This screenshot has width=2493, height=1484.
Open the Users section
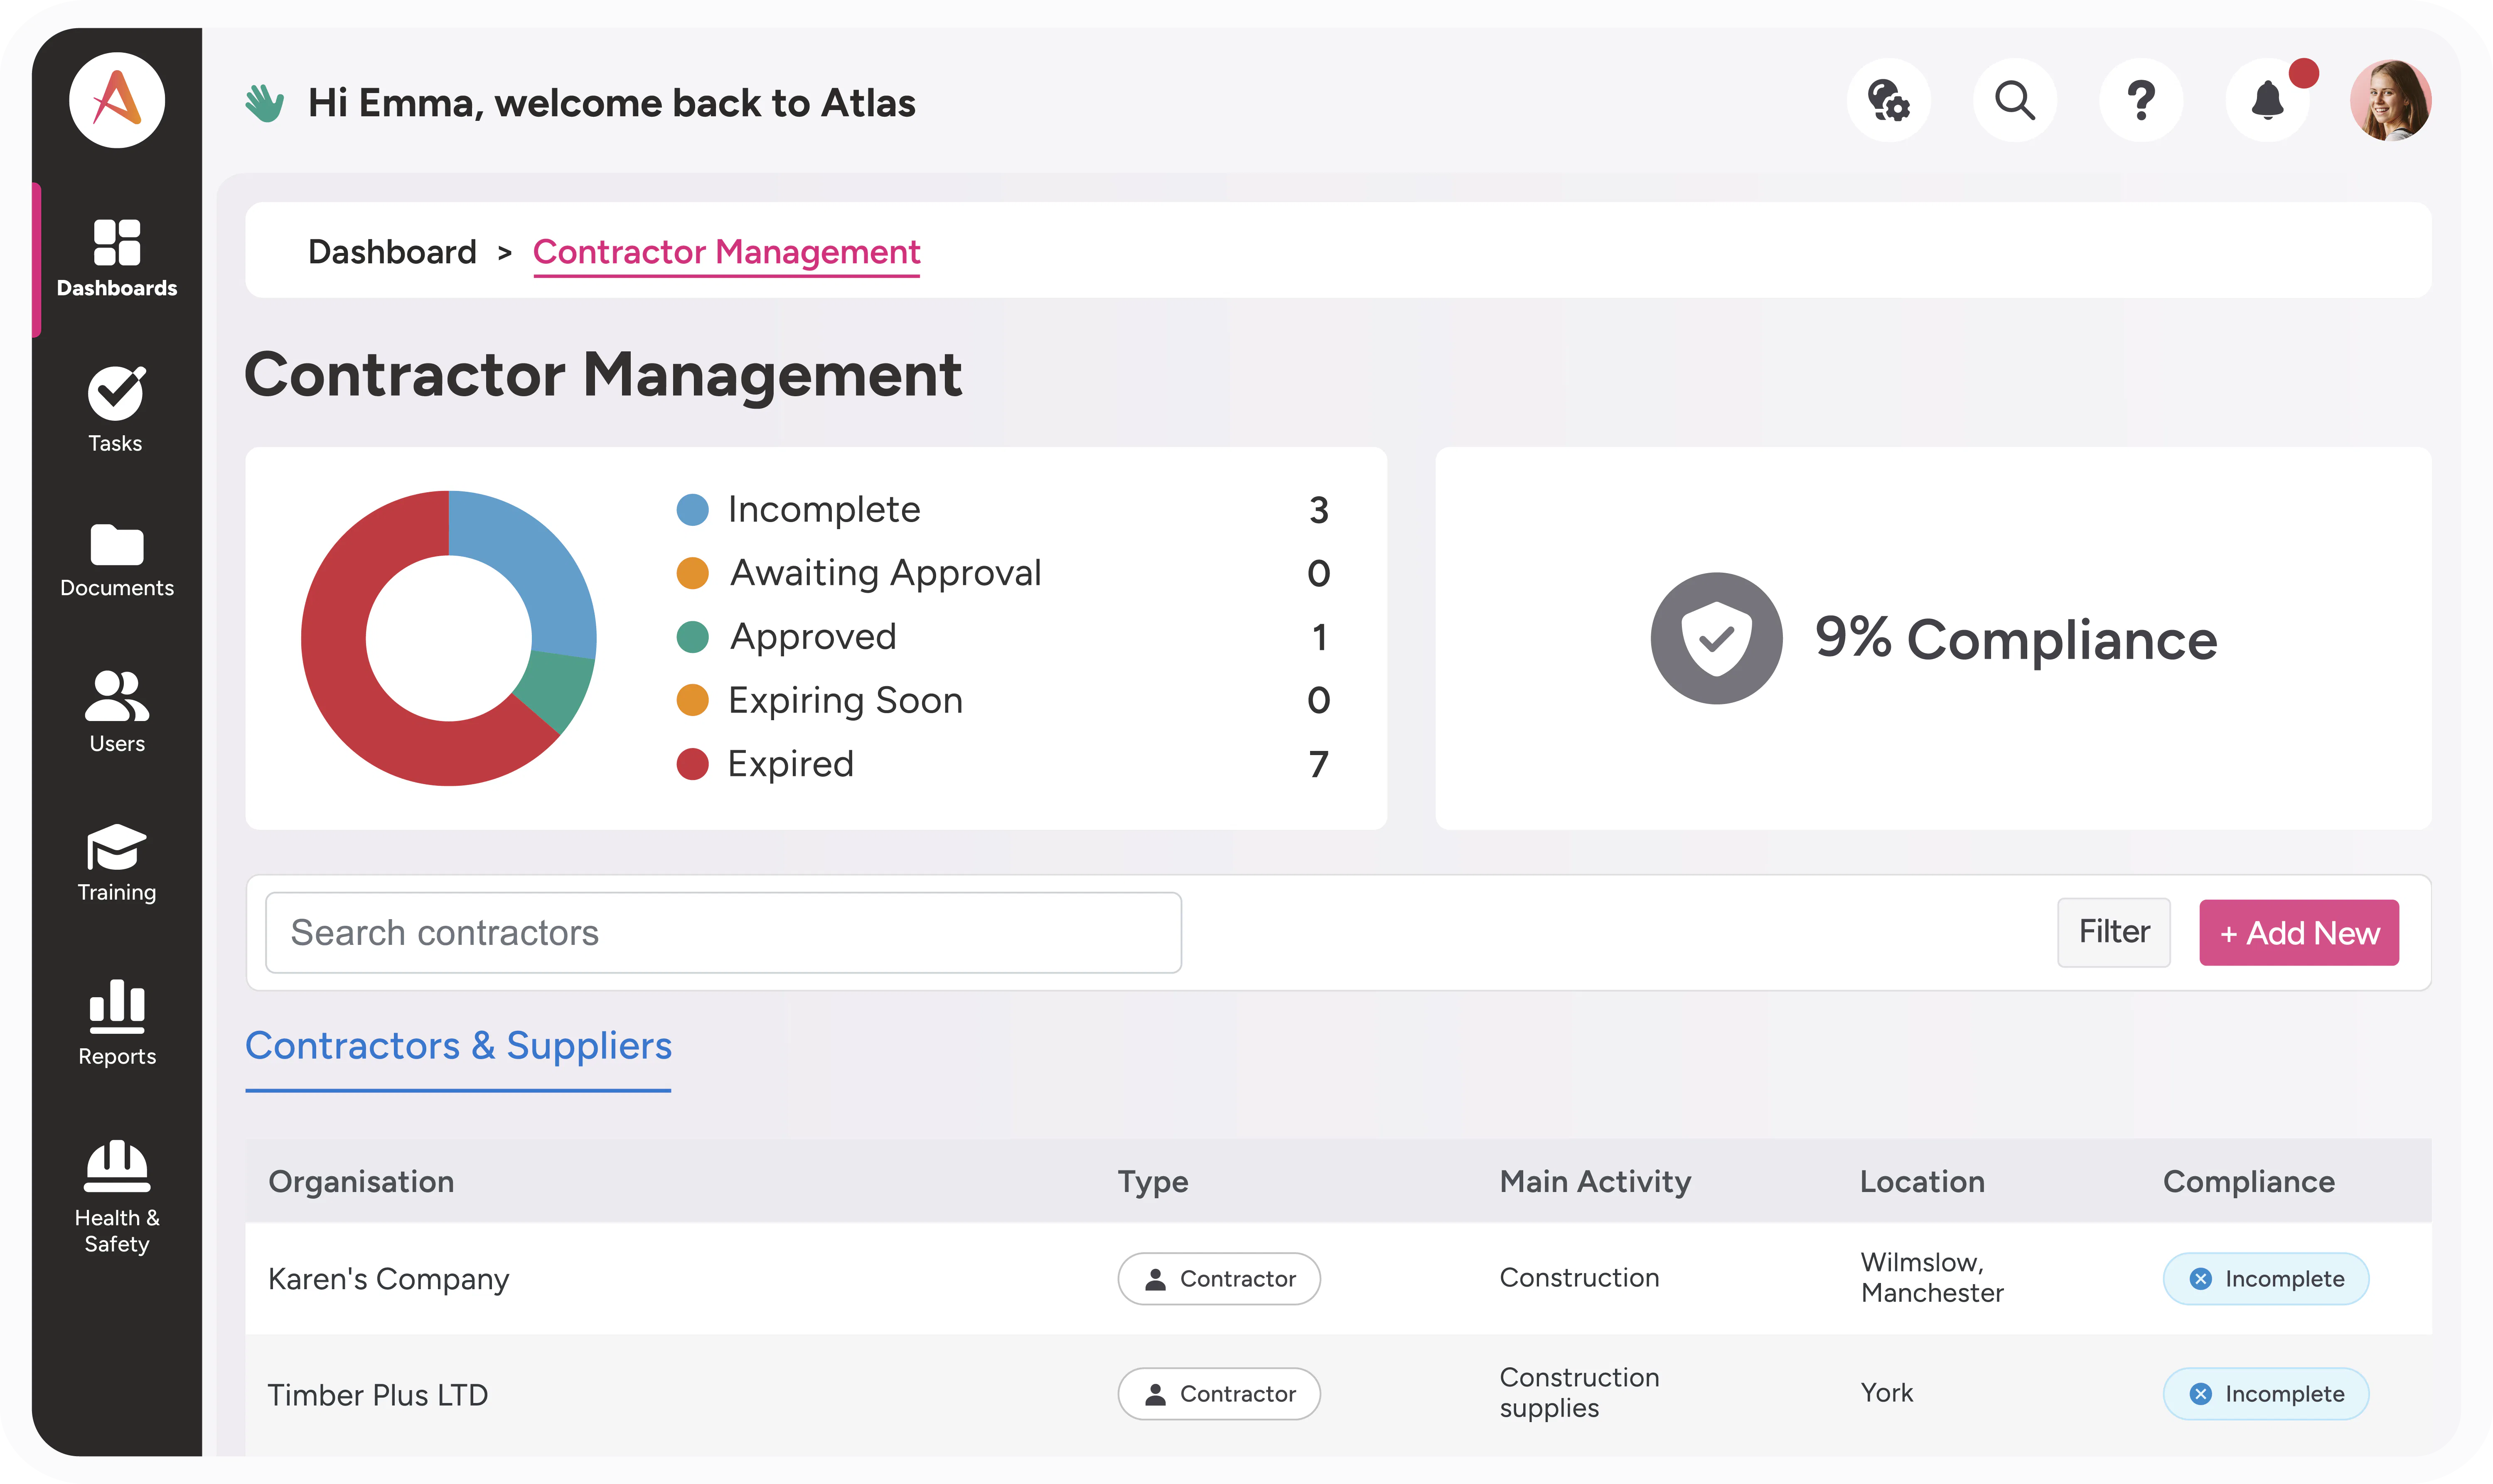point(117,712)
